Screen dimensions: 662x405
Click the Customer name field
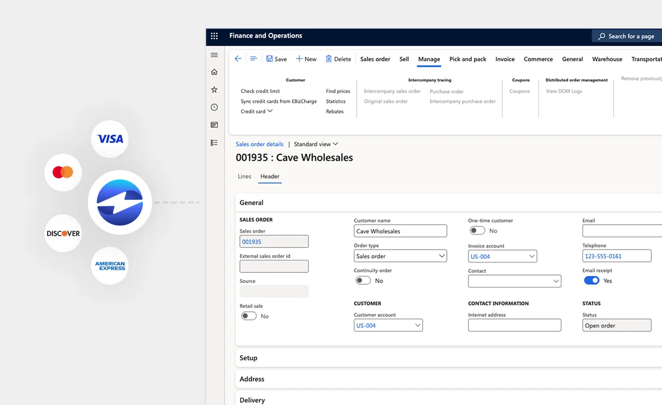[400, 231]
